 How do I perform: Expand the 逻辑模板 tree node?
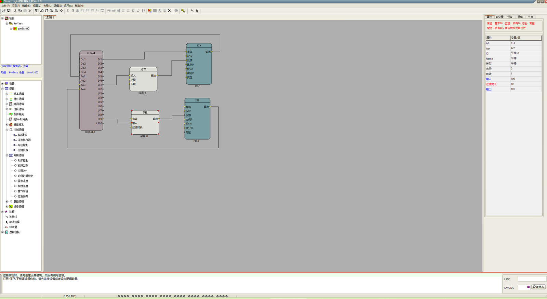click(x=2, y=232)
